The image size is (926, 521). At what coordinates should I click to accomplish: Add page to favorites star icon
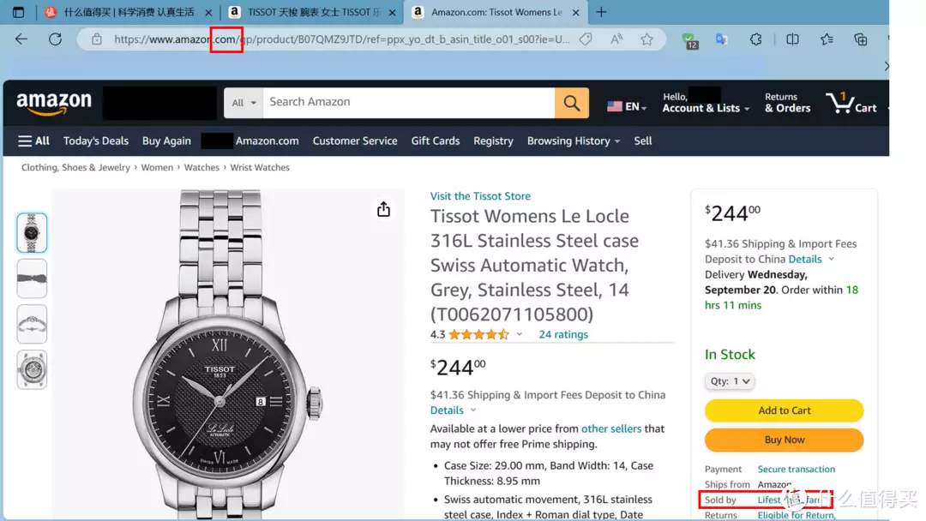(x=646, y=39)
